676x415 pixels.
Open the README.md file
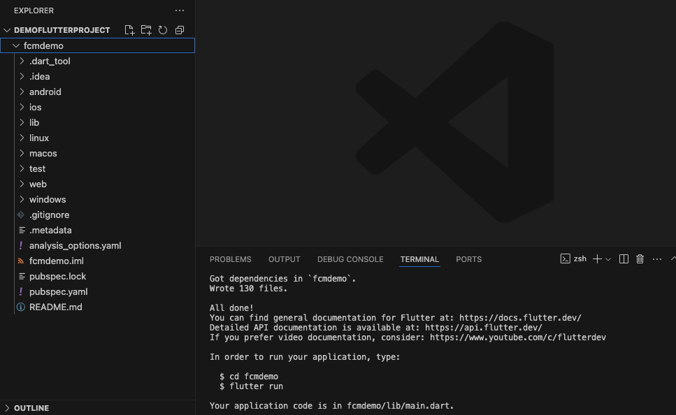(55, 307)
